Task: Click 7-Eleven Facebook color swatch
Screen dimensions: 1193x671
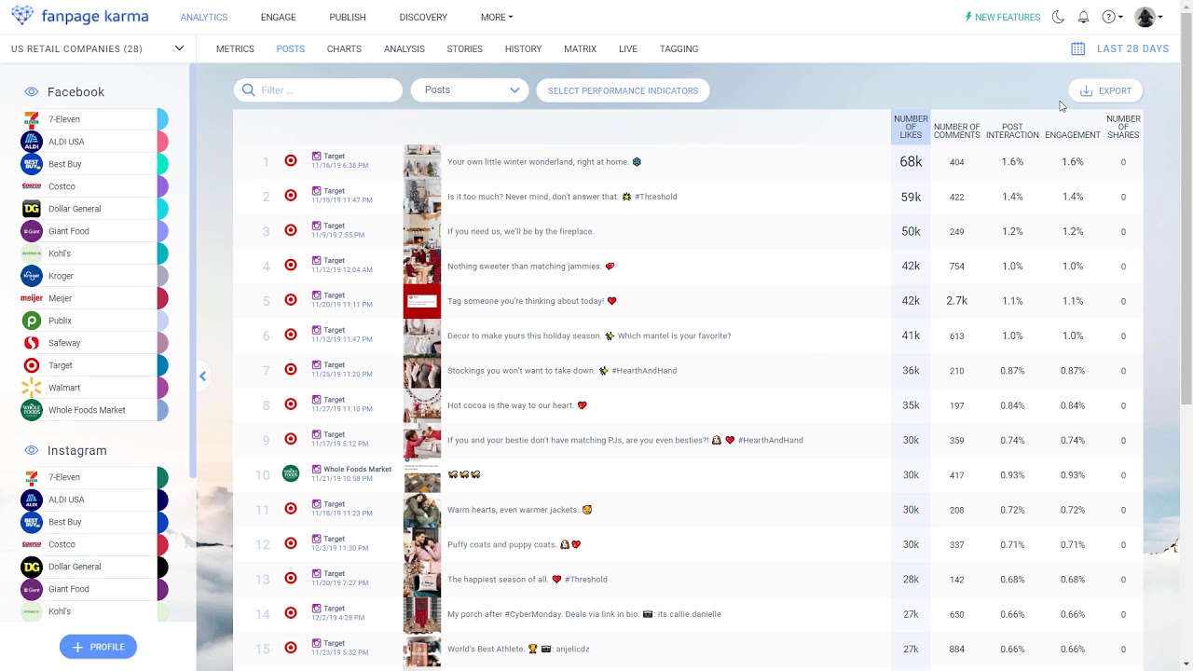Action: click(162, 119)
